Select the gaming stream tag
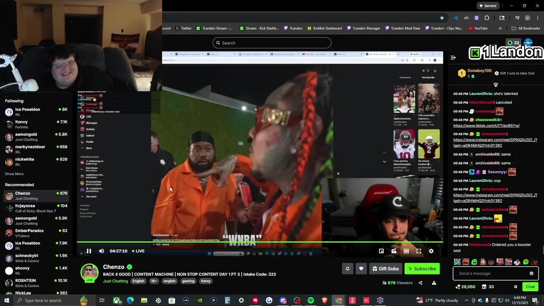This screenshot has height=306, width=544. pos(188,281)
